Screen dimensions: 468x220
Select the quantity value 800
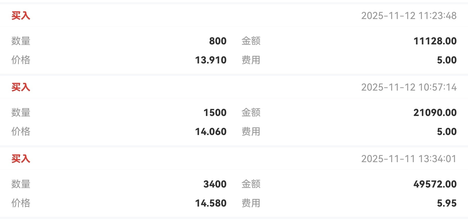coord(217,41)
